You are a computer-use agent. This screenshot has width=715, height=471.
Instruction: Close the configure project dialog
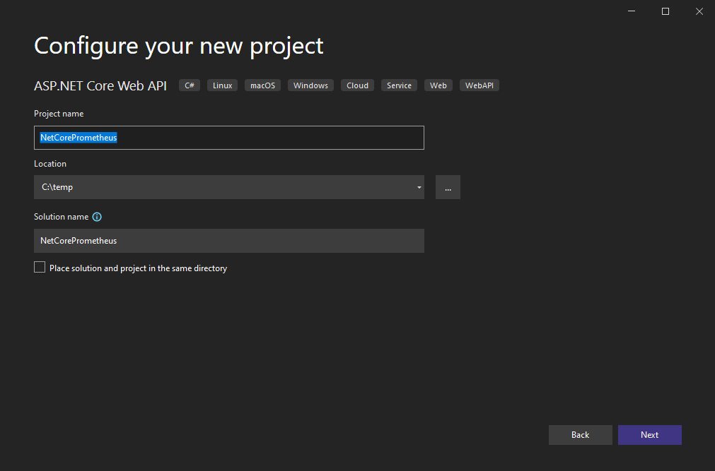click(699, 11)
